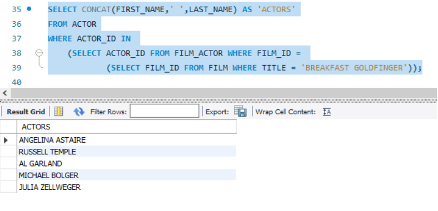438x211 pixels.
Task: Open the Result Grid tab label
Action: [x=26, y=112]
